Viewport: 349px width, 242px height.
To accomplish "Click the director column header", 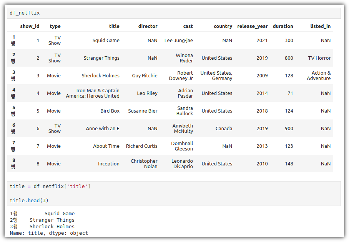I will pyautogui.click(x=148, y=26).
